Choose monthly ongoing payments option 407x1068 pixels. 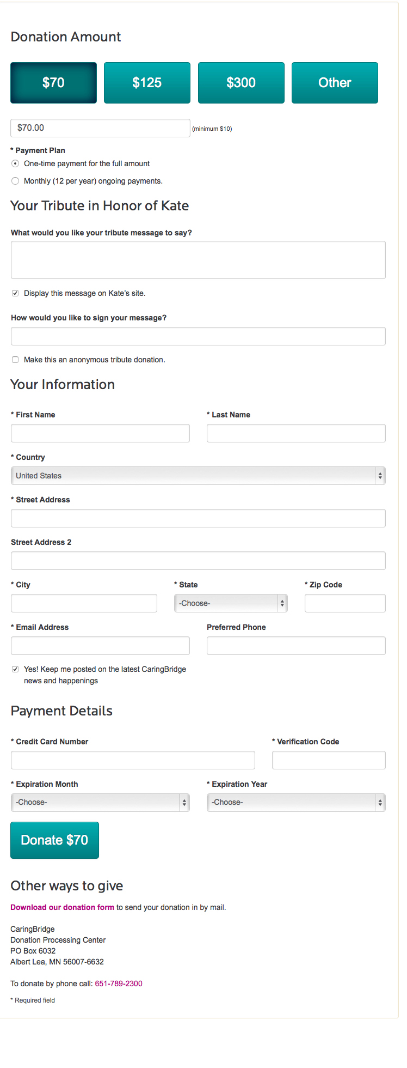pyautogui.click(x=15, y=181)
